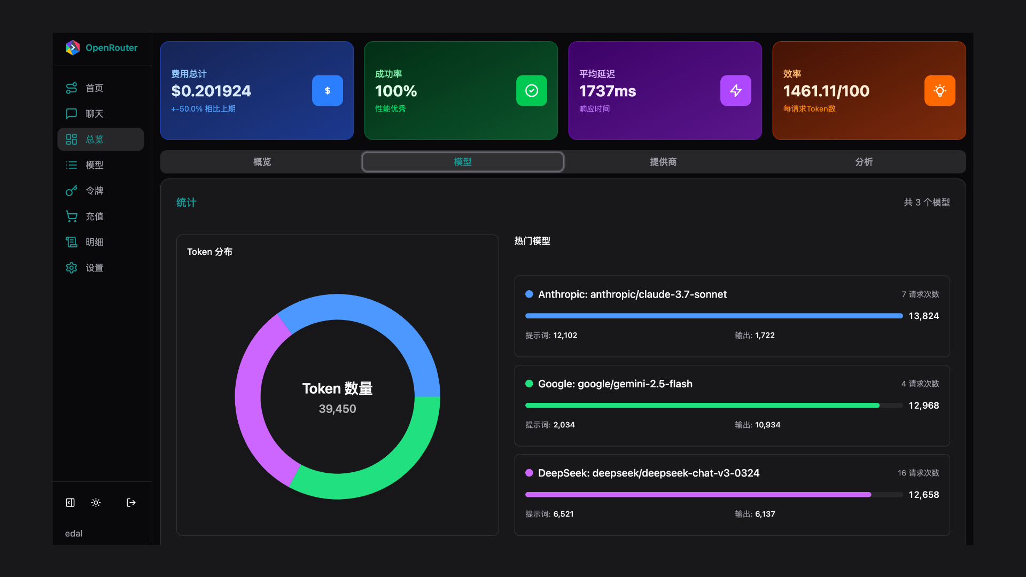The width and height of the screenshot is (1026, 577).
Task: Open 充值 in the sidebar
Action: (100, 216)
